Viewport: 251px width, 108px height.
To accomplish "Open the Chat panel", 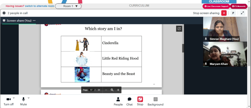I will coord(130,101).
